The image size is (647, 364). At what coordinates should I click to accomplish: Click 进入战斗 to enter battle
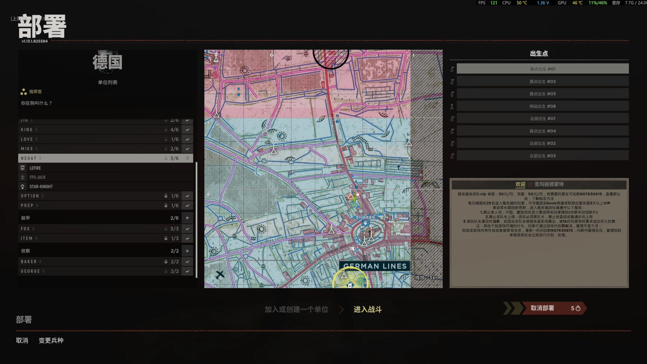367,309
